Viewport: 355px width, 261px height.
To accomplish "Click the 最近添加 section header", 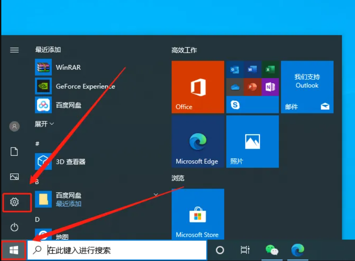I will [48, 49].
